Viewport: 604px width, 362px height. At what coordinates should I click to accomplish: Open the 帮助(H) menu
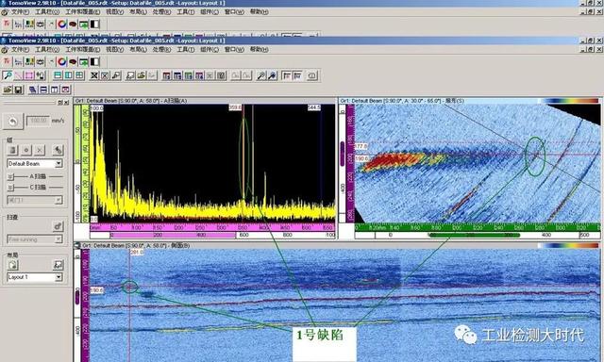tap(259, 50)
